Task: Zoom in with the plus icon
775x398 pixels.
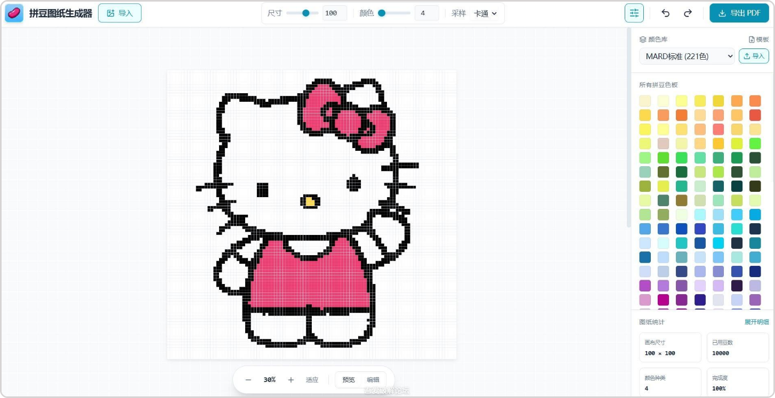Action: 291,380
